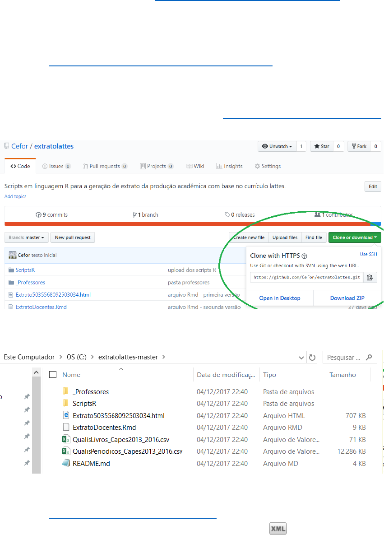384x535 pixels.
Task: Expand the Branch: master dropdown
Action: [26, 237]
